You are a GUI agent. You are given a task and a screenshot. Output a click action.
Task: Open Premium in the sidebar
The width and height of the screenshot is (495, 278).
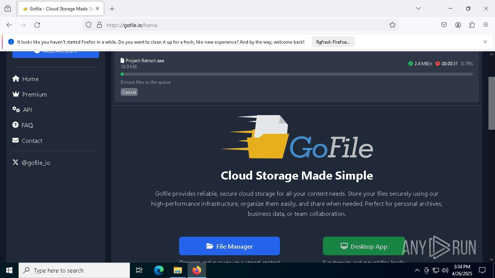tap(29, 94)
